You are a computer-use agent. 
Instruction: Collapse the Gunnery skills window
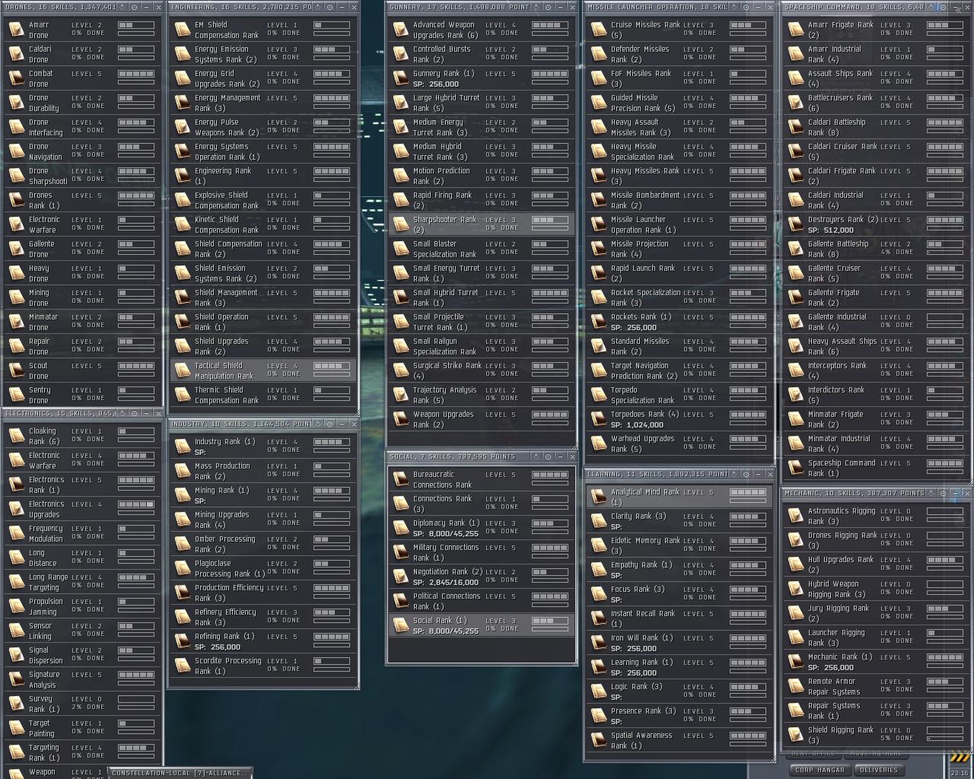(x=559, y=7)
